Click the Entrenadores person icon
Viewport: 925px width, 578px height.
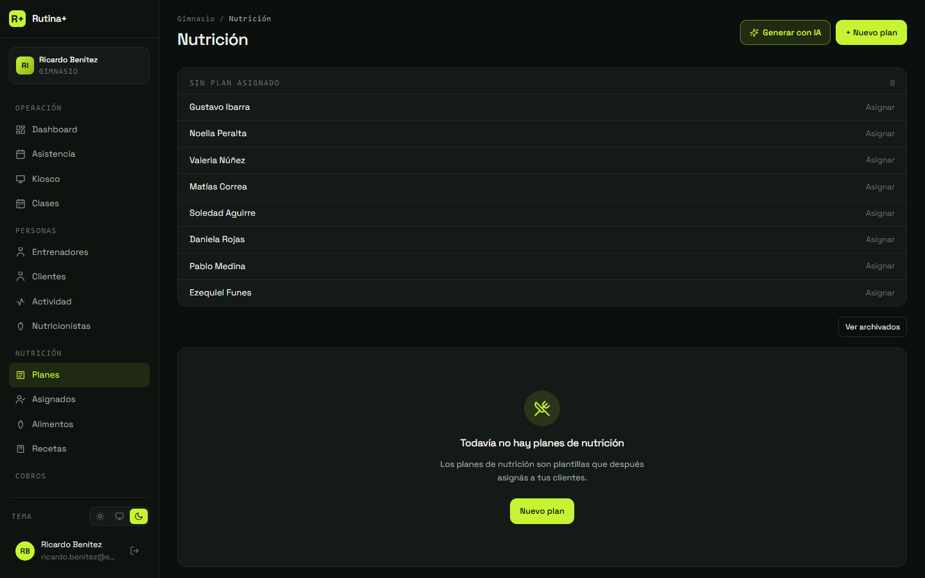click(21, 252)
